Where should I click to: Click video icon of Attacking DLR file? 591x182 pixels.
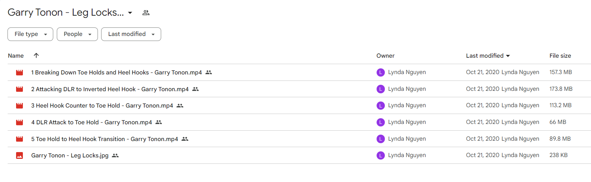(x=19, y=89)
